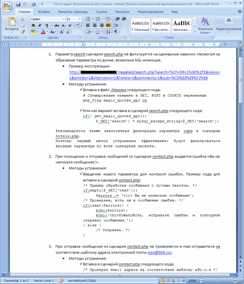Screen dimensions: 244x284
Task: Toggle Superscript formatting
Action: (70, 25)
